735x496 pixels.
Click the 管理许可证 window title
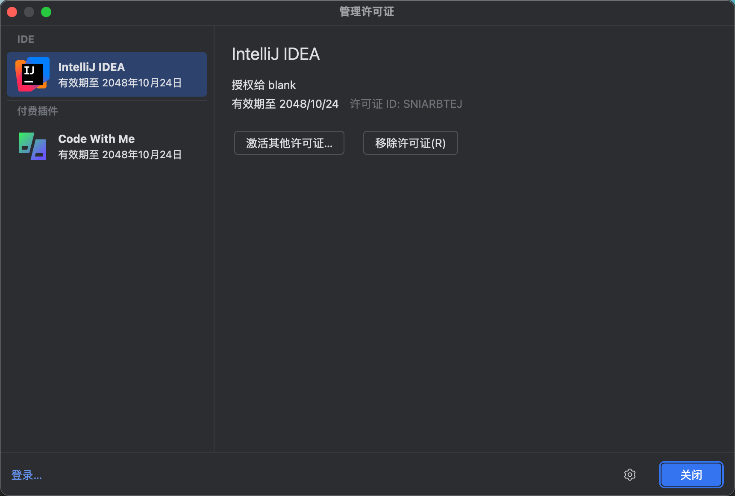pos(367,12)
